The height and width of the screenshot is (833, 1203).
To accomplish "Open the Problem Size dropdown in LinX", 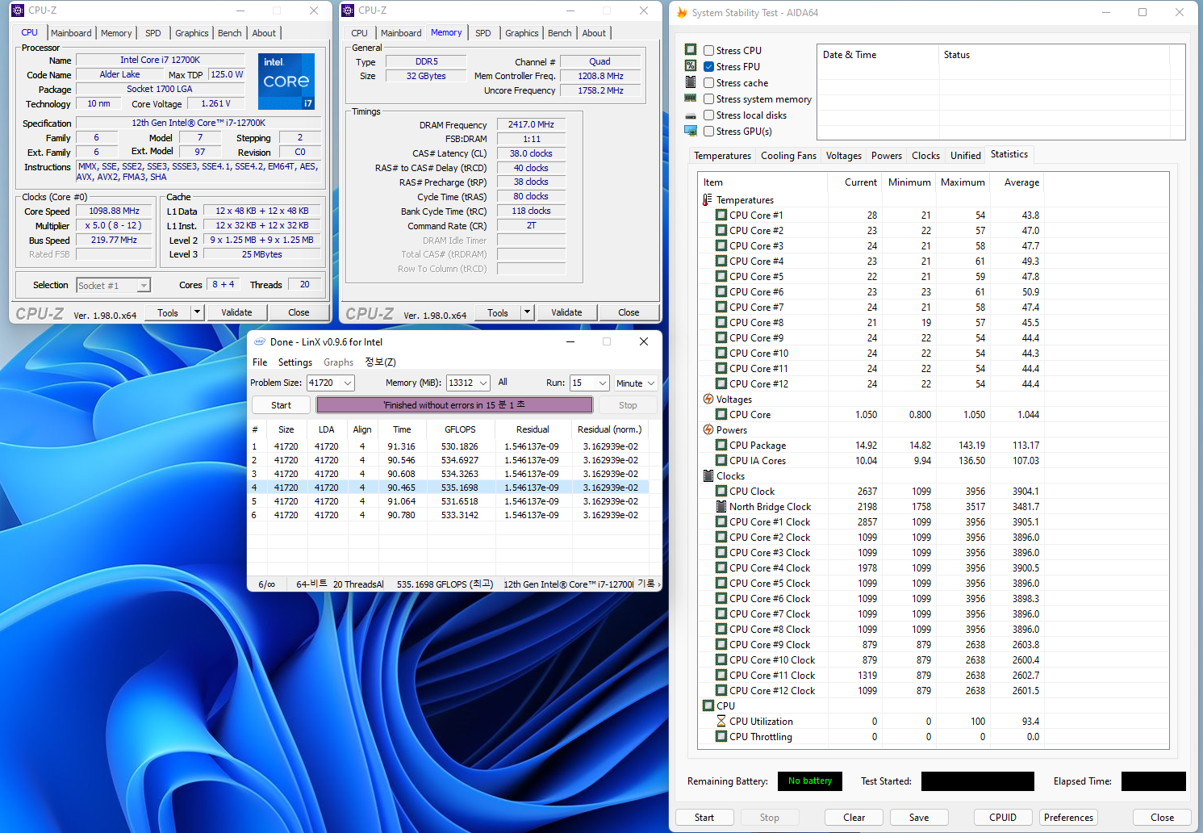I will coord(347,383).
